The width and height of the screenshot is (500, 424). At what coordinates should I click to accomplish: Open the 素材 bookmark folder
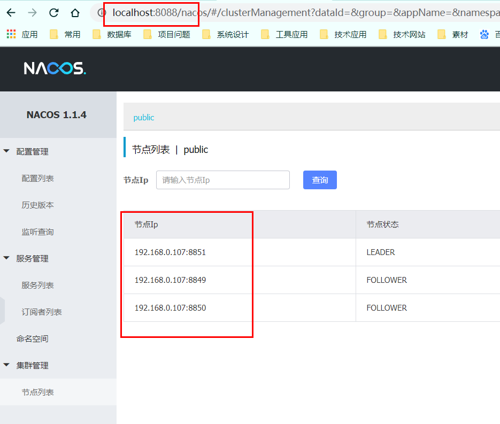pos(453,34)
